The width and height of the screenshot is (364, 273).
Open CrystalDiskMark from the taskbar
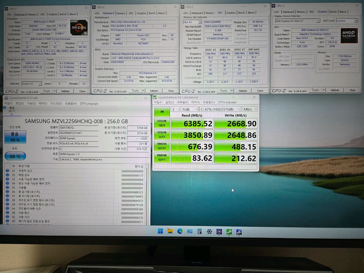point(229,231)
